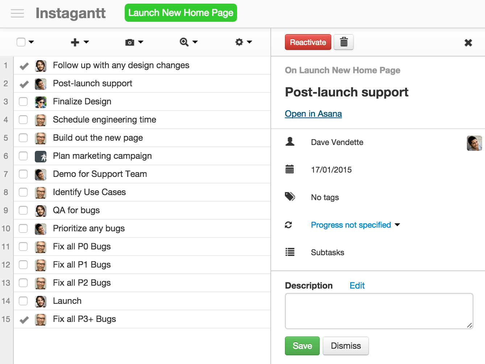Expand the add task dropdown arrow
Viewport: 485px width, 364px height.
click(86, 42)
